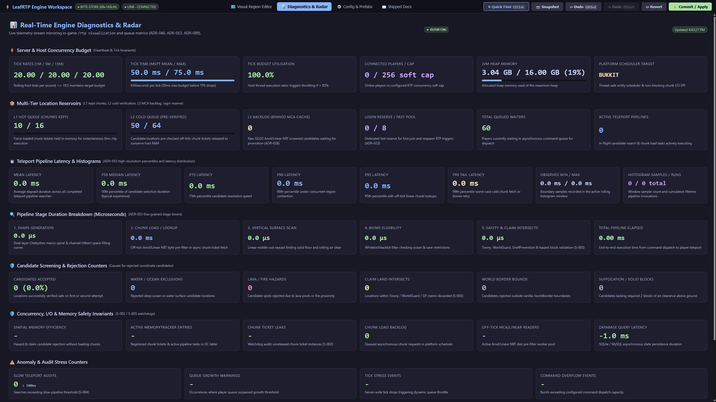Switch to Diagnostics & Radar tab

(304, 7)
